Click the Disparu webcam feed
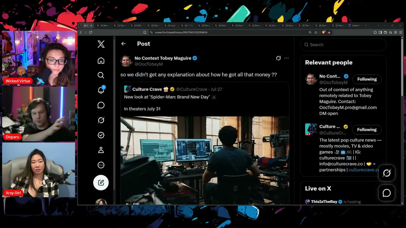Image resolution: width=406 pixels, height=228 pixels. [39, 114]
